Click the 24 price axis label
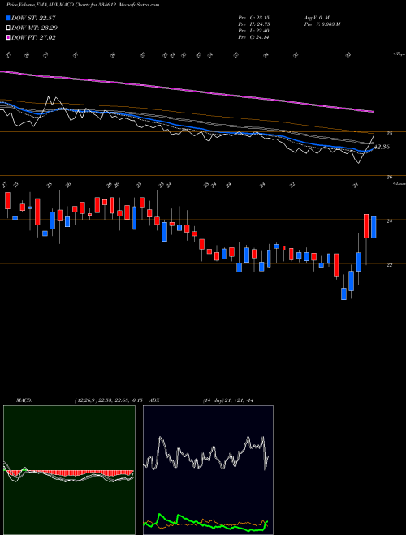Screen dimensions: 406x535 click(x=389, y=221)
